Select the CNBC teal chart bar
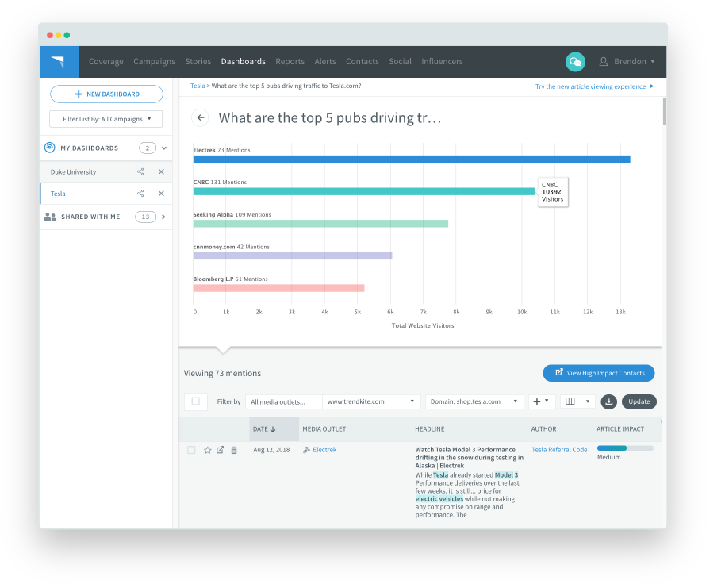The height and width of the screenshot is (584, 706). pyautogui.click(x=364, y=191)
